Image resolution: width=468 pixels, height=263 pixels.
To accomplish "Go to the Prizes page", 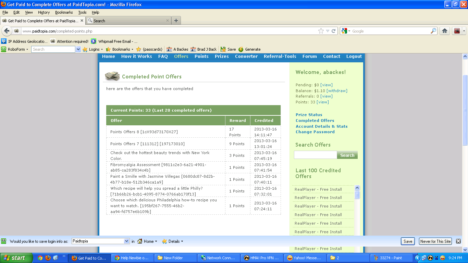I will 222,57.
